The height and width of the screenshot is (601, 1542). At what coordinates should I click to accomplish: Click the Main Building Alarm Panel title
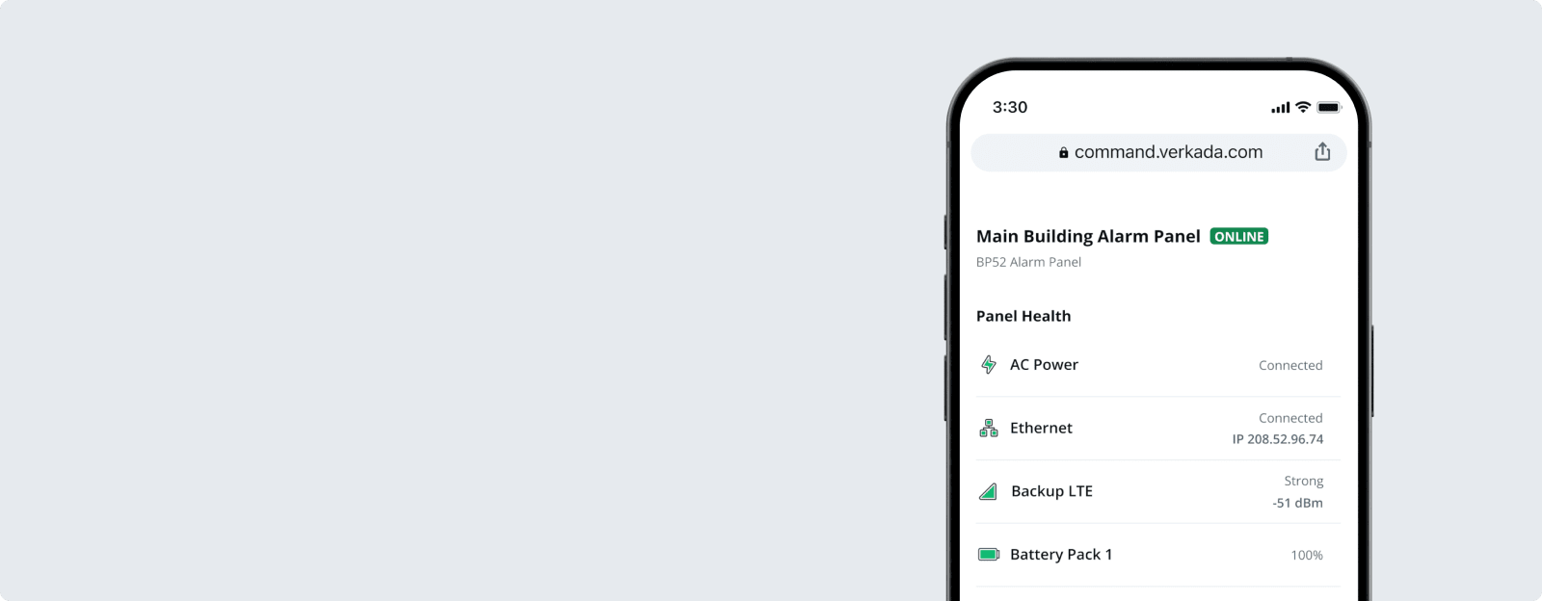click(x=1088, y=236)
